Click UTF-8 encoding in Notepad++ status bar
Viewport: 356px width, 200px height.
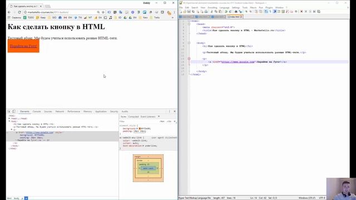coord(322,198)
